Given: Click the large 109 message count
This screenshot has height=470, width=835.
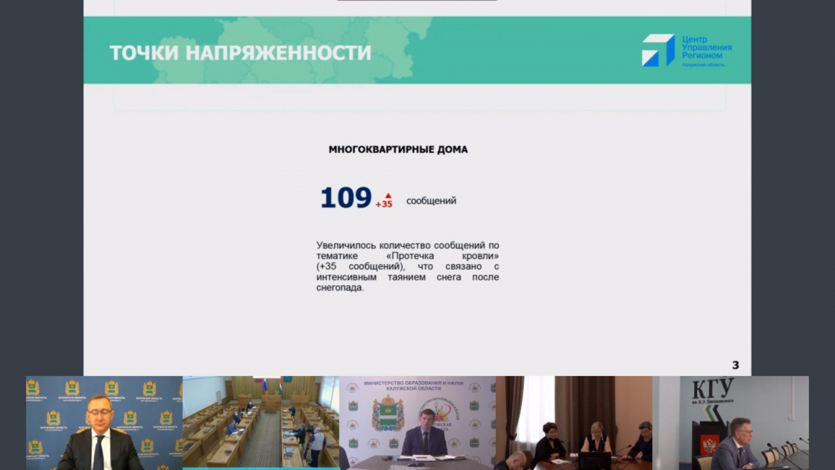Looking at the screenshot, I should 346,198.
